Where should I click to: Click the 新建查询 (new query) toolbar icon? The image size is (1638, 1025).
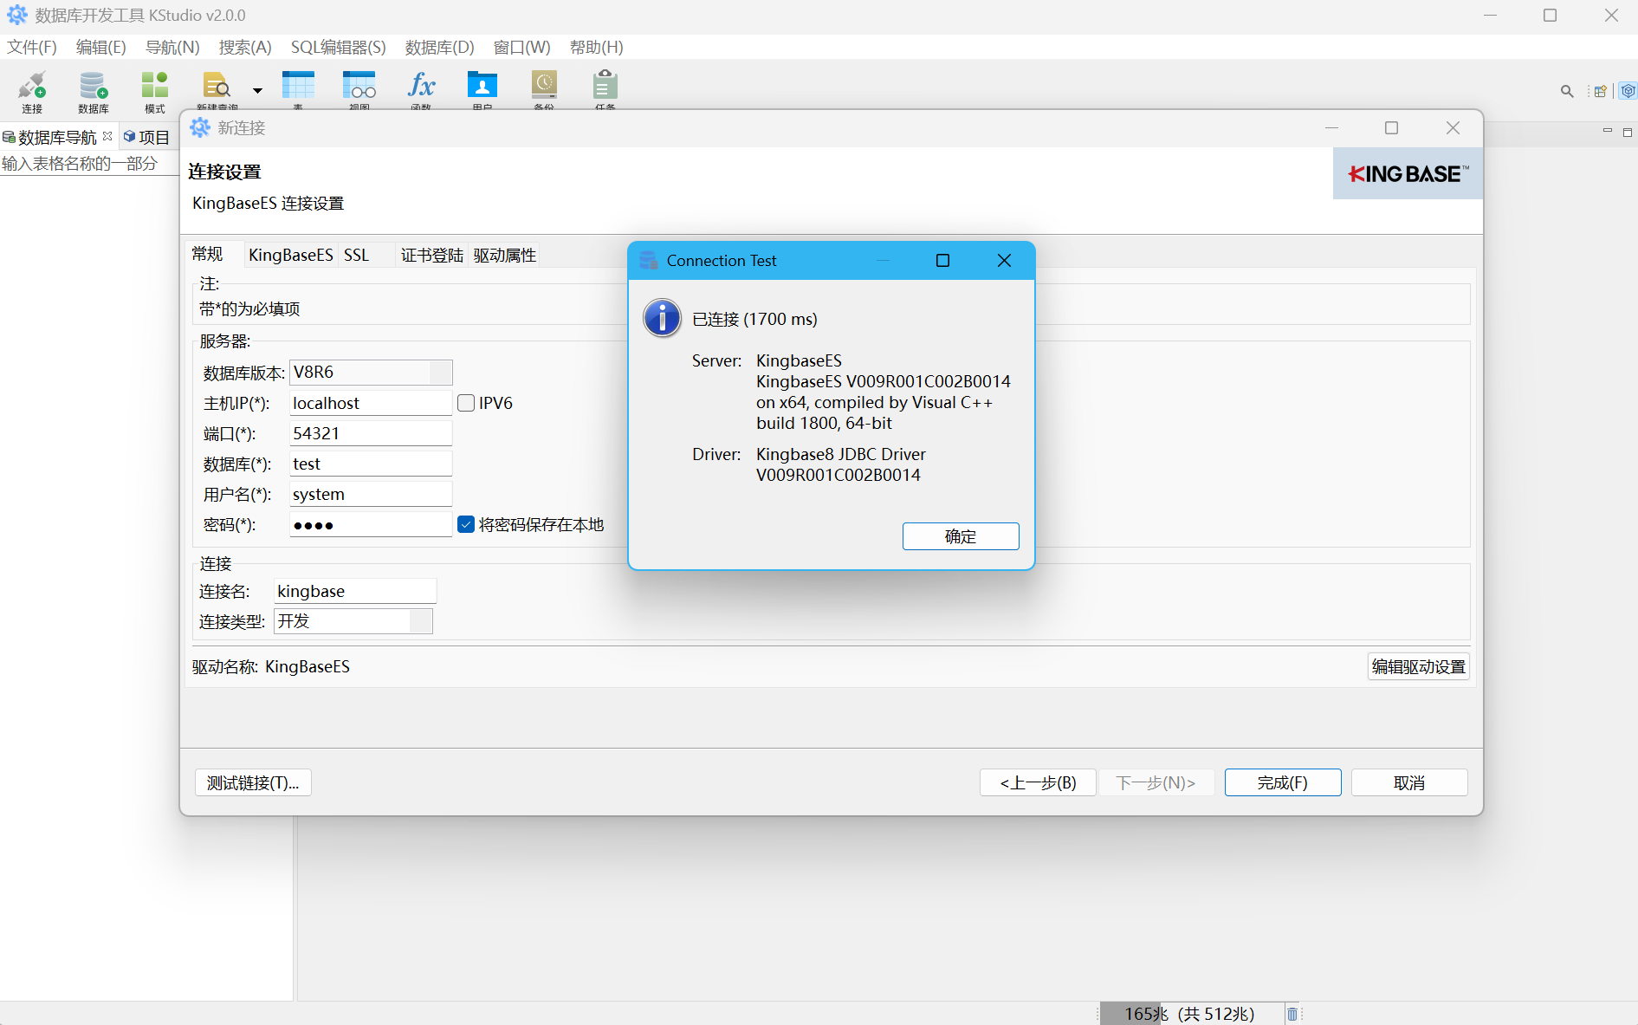[x=217, y=89]
